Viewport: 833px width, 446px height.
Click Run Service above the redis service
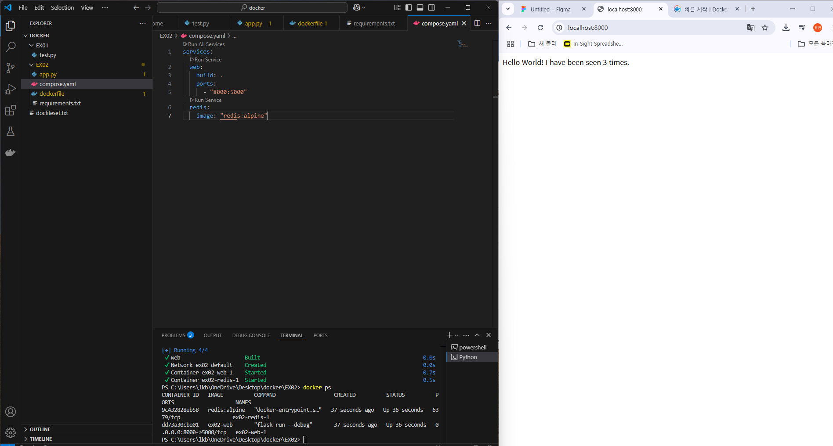(206, 100)
